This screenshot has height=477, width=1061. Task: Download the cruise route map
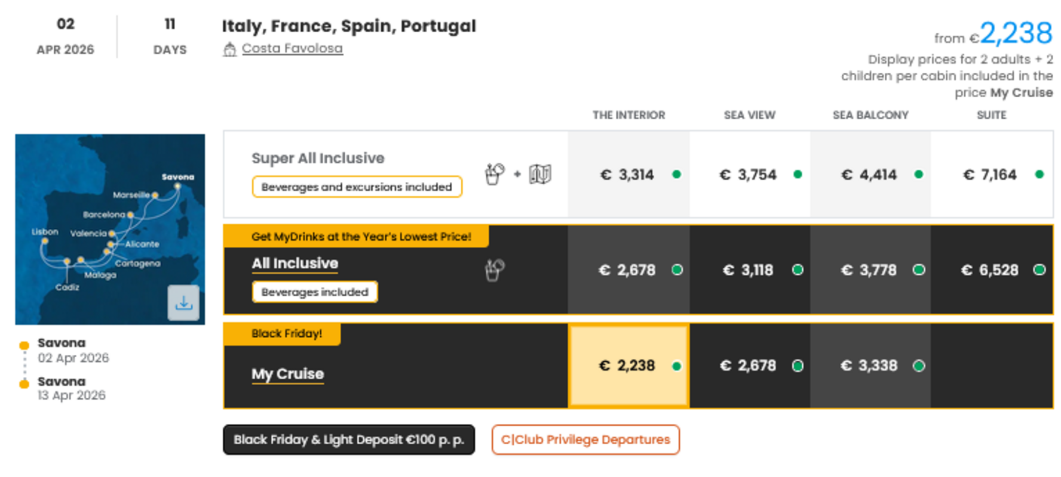pyautogui.click(x=183, y=303)
